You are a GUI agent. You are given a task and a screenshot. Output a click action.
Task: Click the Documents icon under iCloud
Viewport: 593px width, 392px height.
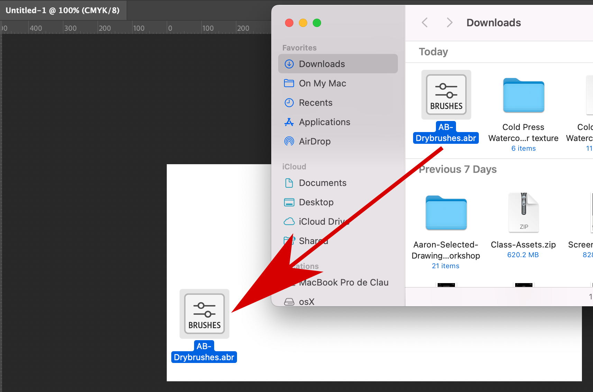[289, 183]
